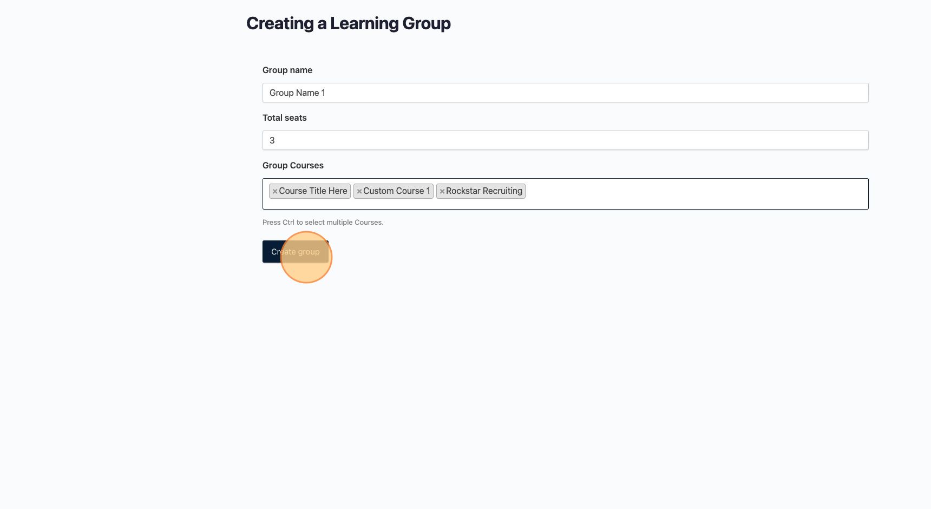Remove the Rockstar Recruiting tag
The width and height of the screenshot is (931, 509).
point(442,191)
